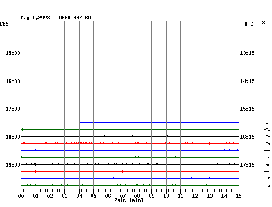The width and height of the screenshot is (272, 207).
Task: Select minute label 07 on the x-axis
Action: click(123, 196)
